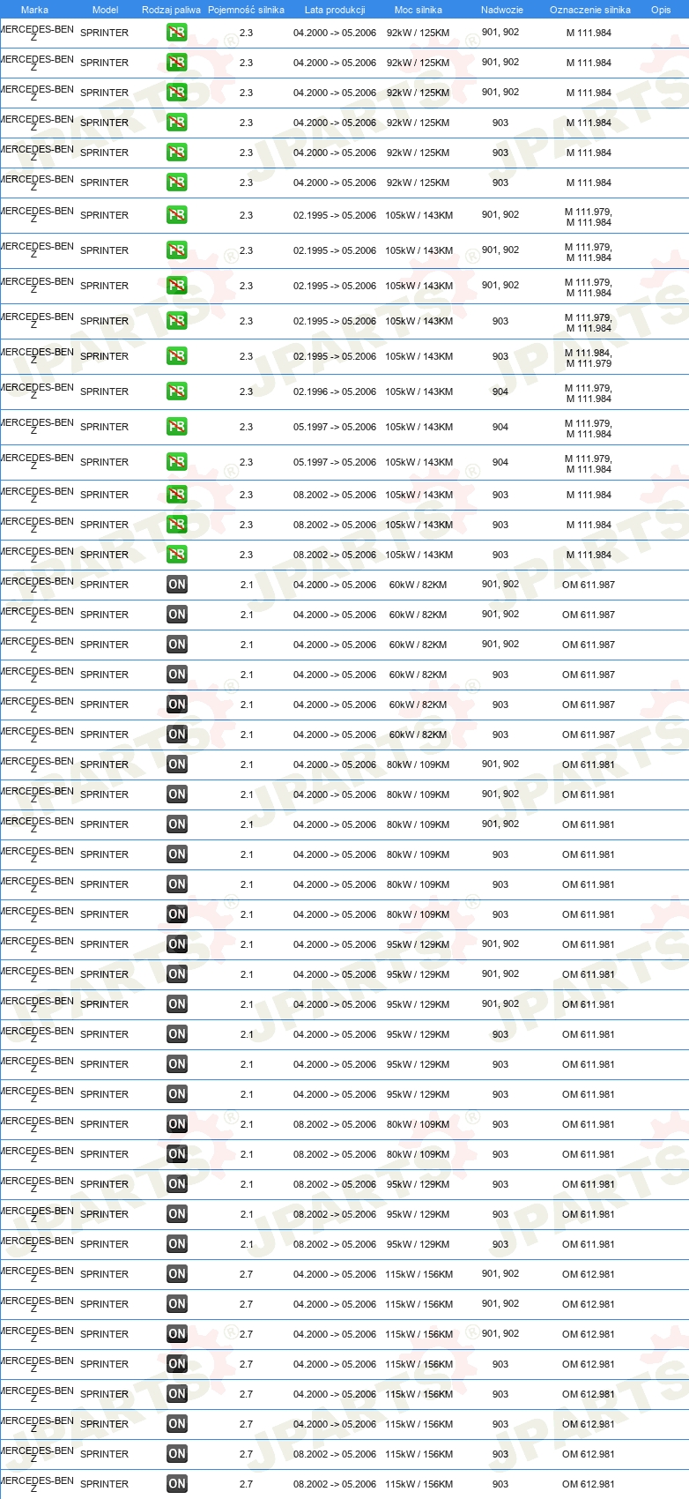689x1499 pixels.
Task: Click '08.2002 -> 05.2006' in the last row
Action: click(x=335, y=1484)
